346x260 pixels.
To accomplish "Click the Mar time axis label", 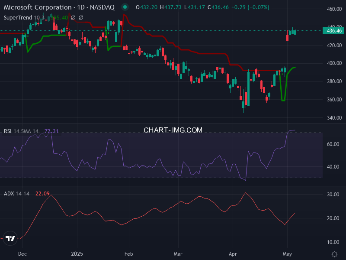I will (178, 254).
